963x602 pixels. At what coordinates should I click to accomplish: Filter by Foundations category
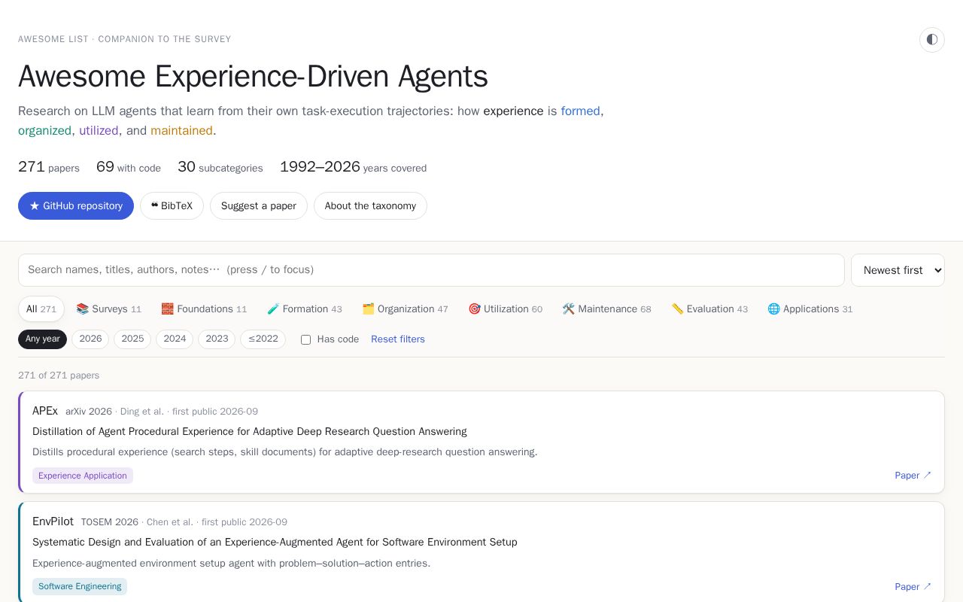click(x=204, y=309)
